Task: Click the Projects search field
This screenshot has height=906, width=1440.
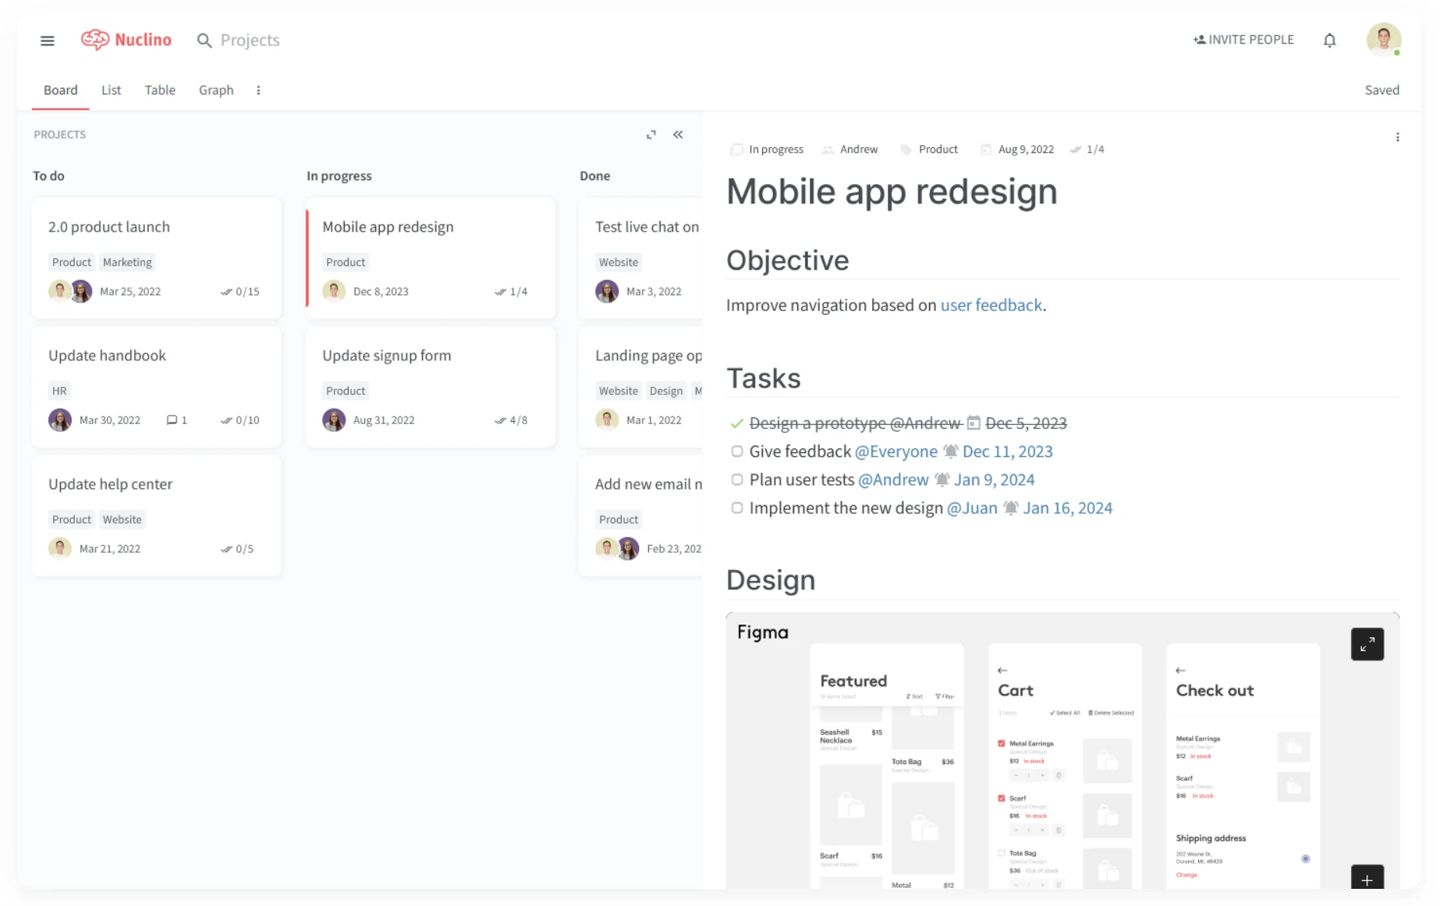Action: 250,41
